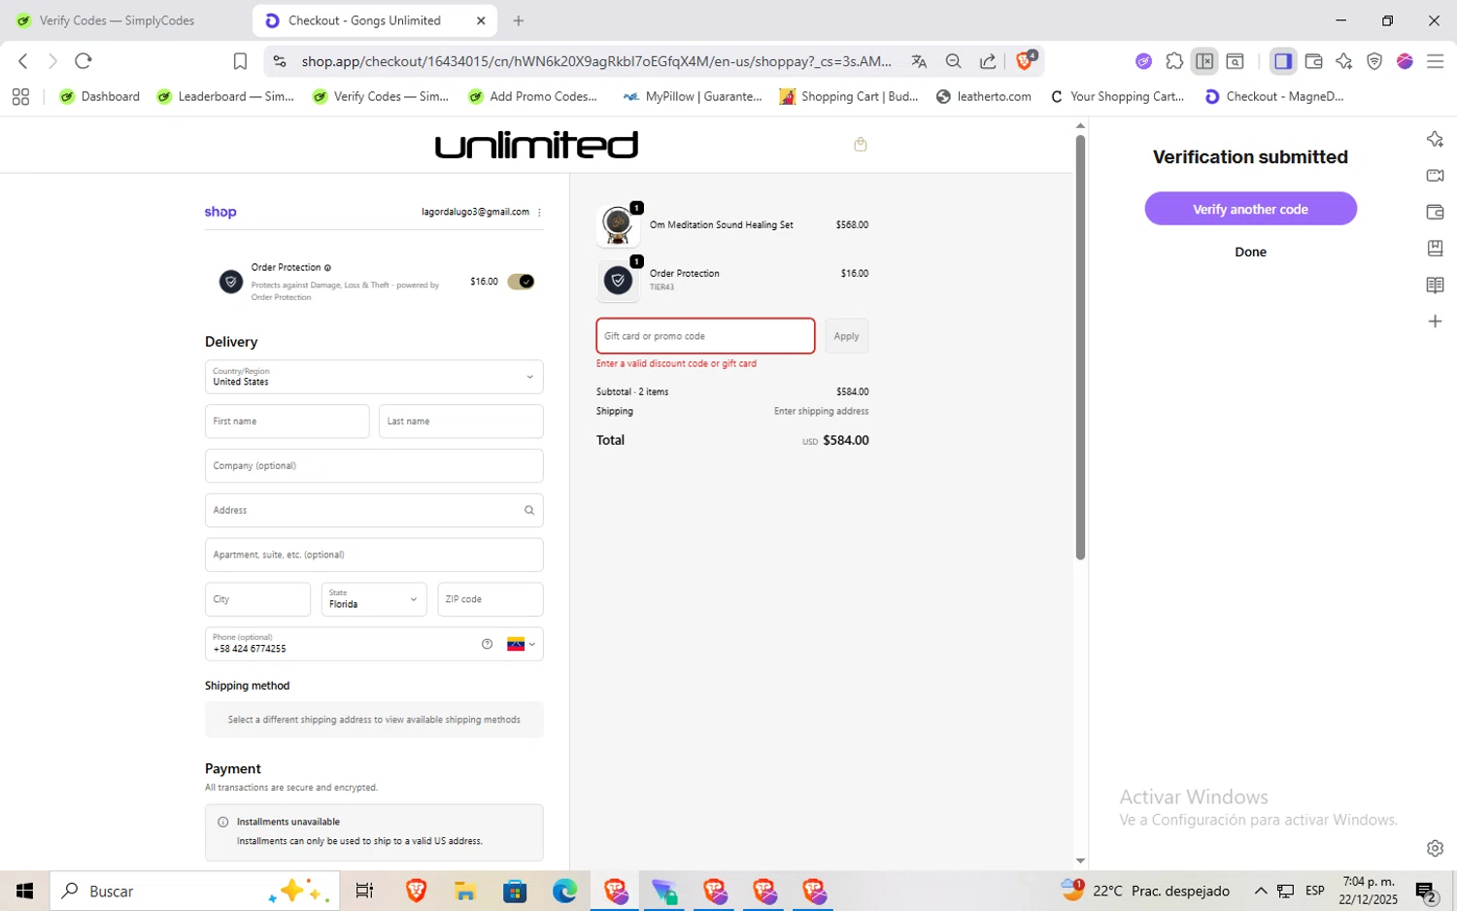The height and width of the screenshot is (911, 1457).
Task: Switch to the Verify Codes — SimplyCodes tab
Action: pyautogui.click(x=119, y=20)
